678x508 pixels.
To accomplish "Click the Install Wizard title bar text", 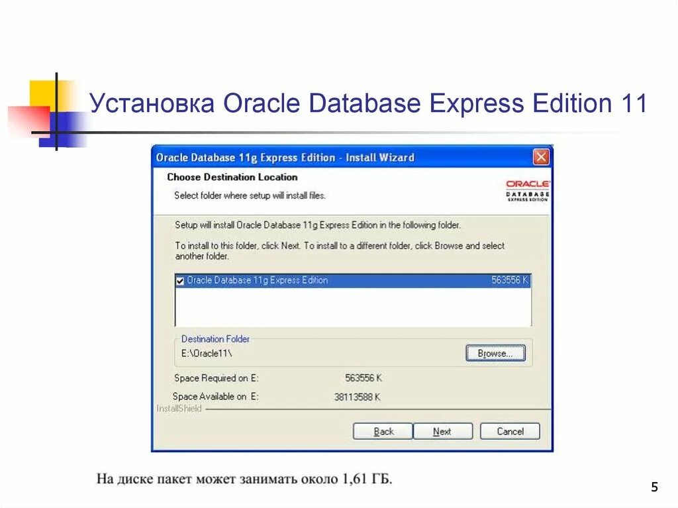I will [x=285, y=158].
